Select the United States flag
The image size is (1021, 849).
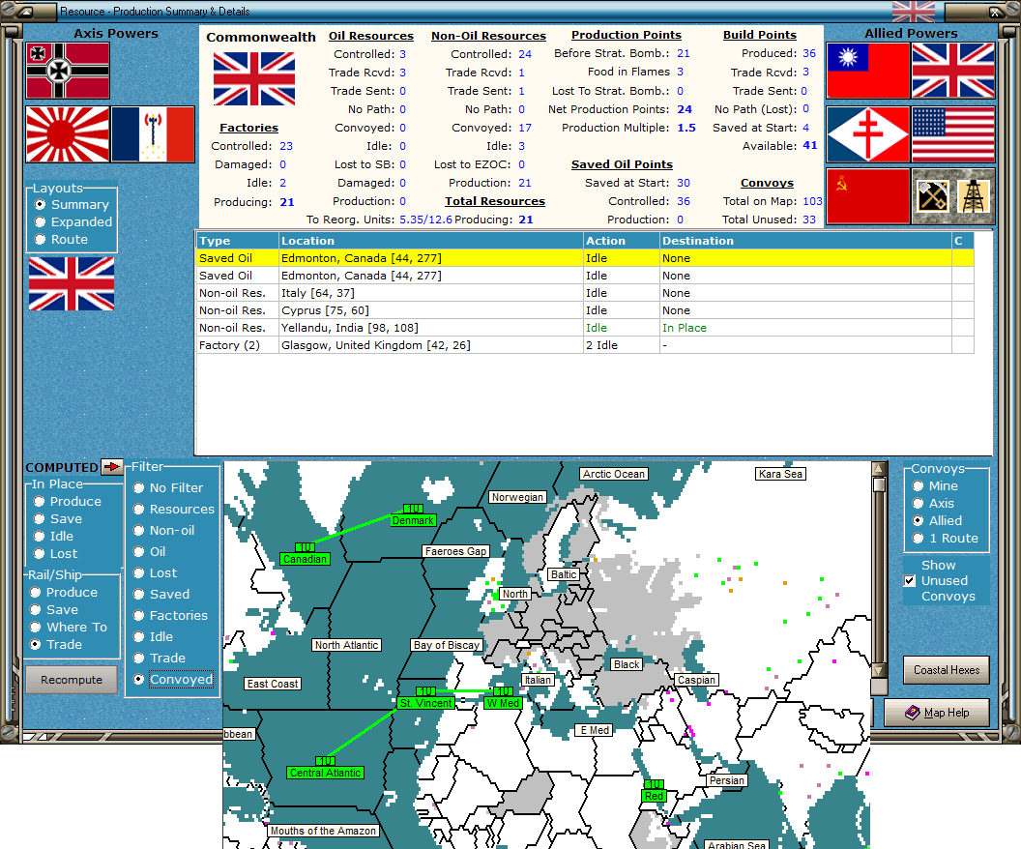(953, 134)
